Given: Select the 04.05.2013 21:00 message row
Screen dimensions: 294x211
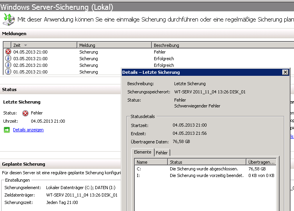Looking at the screenshot, I should [149, 52].
